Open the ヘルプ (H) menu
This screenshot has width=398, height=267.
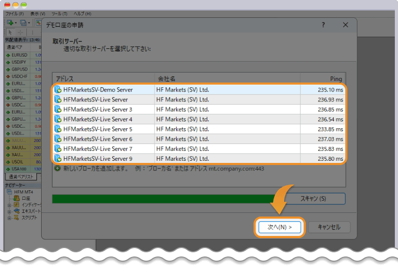click(82, 14)
